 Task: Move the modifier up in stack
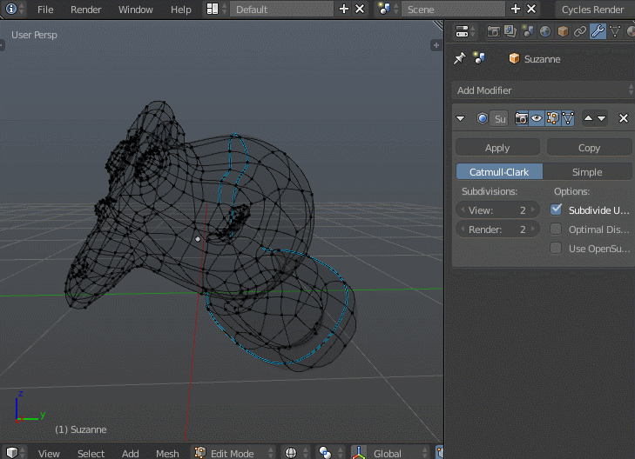coord(589,118)
